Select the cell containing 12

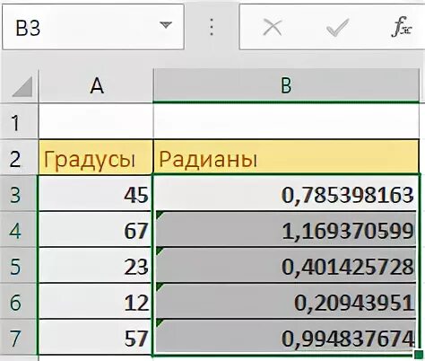95,302
